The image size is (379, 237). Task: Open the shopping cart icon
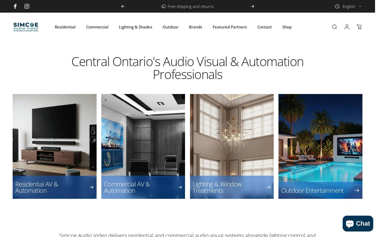pyautogui.click(x=359, y=27)
